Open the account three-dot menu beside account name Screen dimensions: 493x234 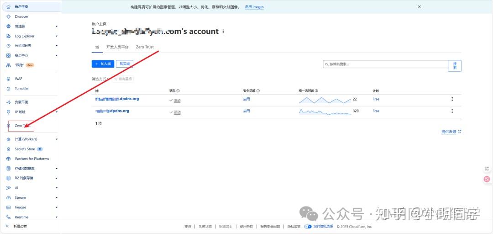click(223, 32)
